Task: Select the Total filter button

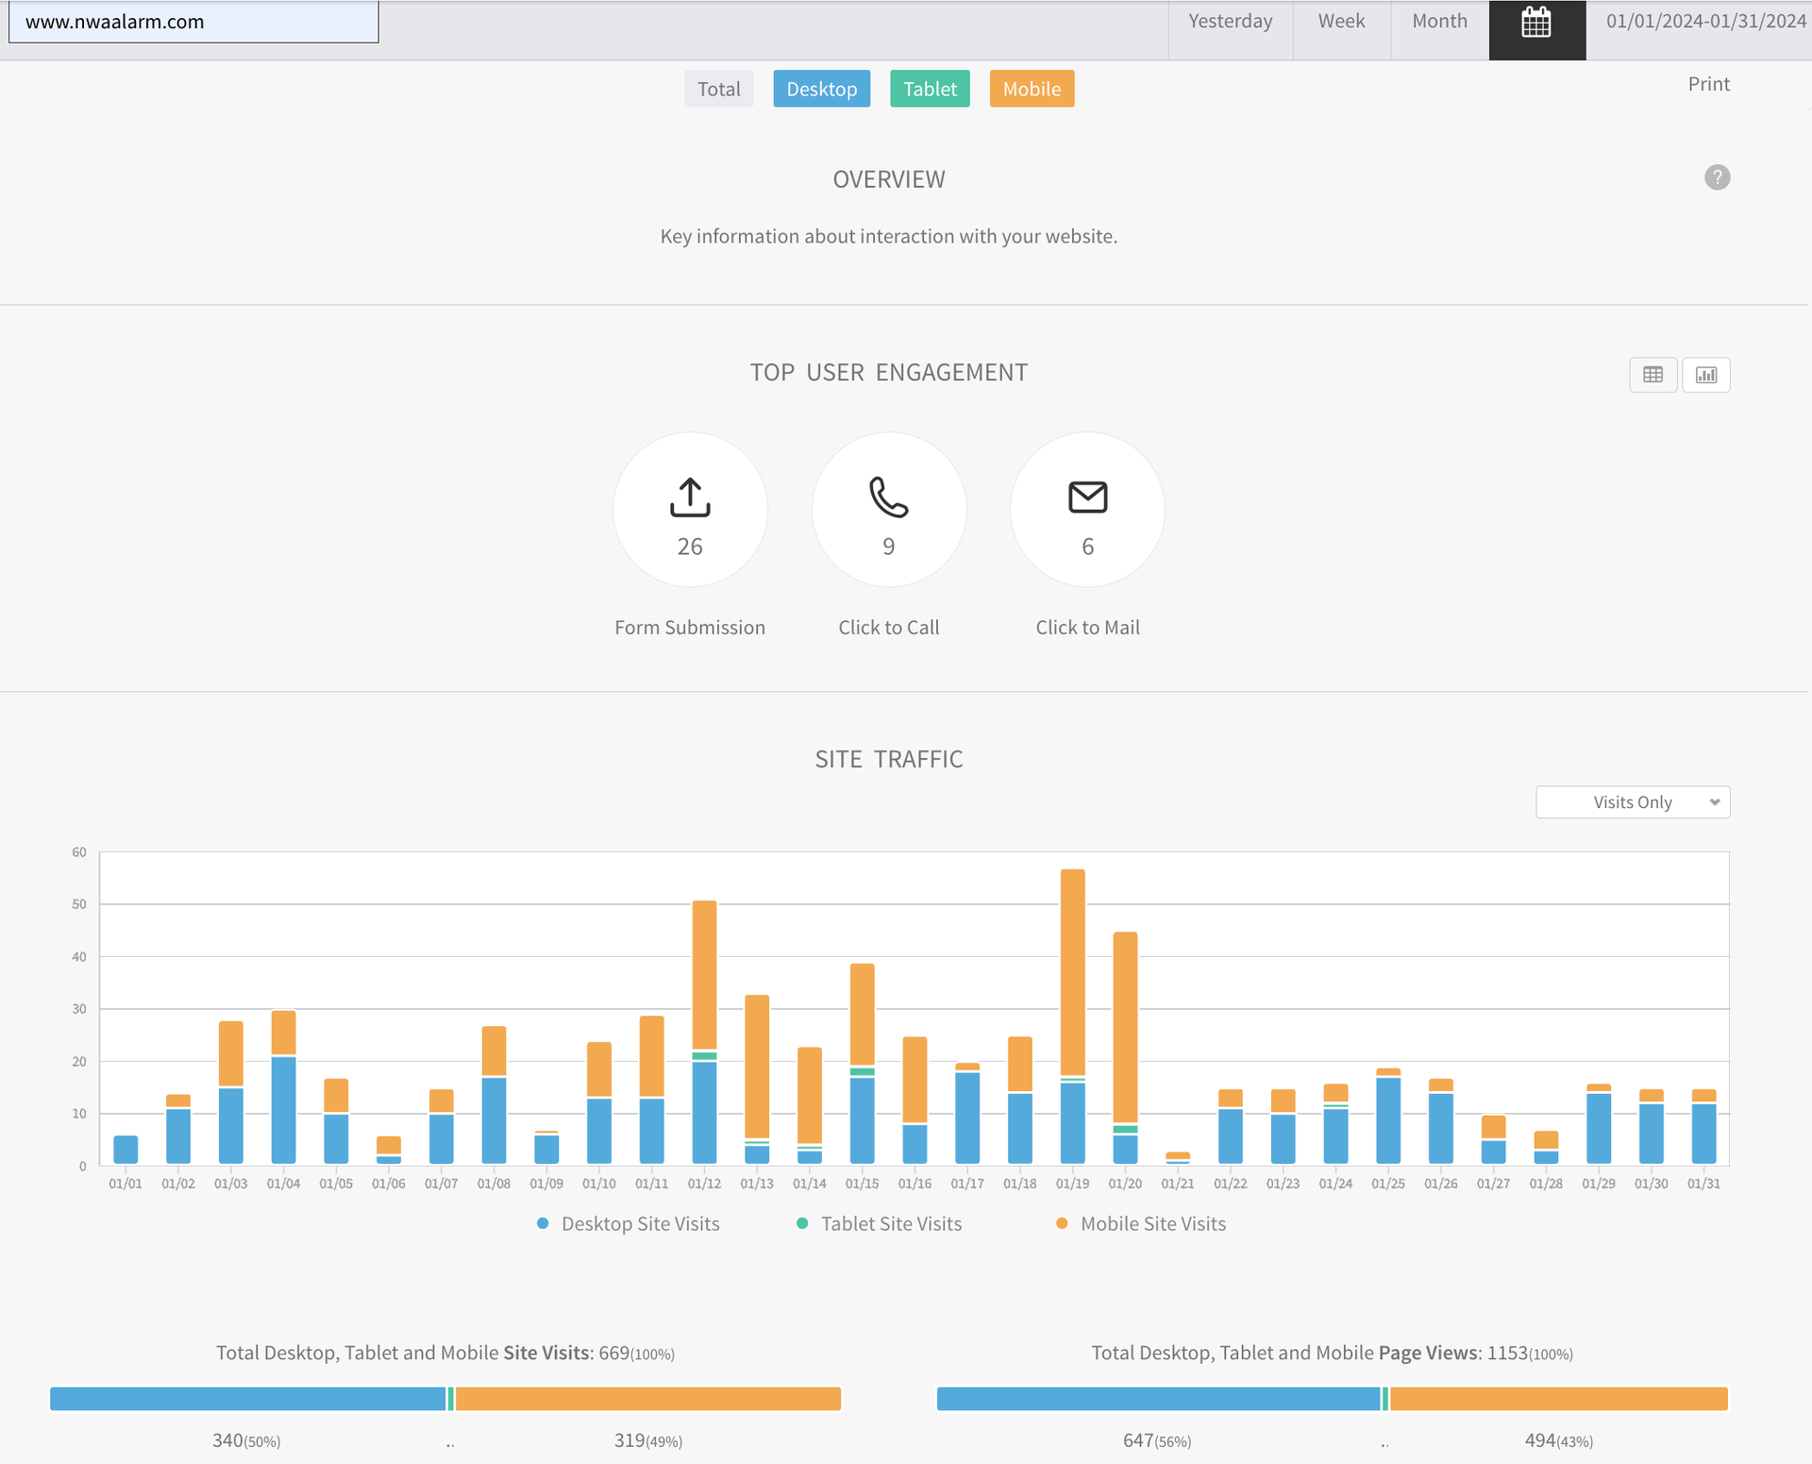Action: (718, 89)
